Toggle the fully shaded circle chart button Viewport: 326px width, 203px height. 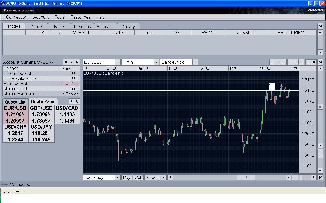314,62
